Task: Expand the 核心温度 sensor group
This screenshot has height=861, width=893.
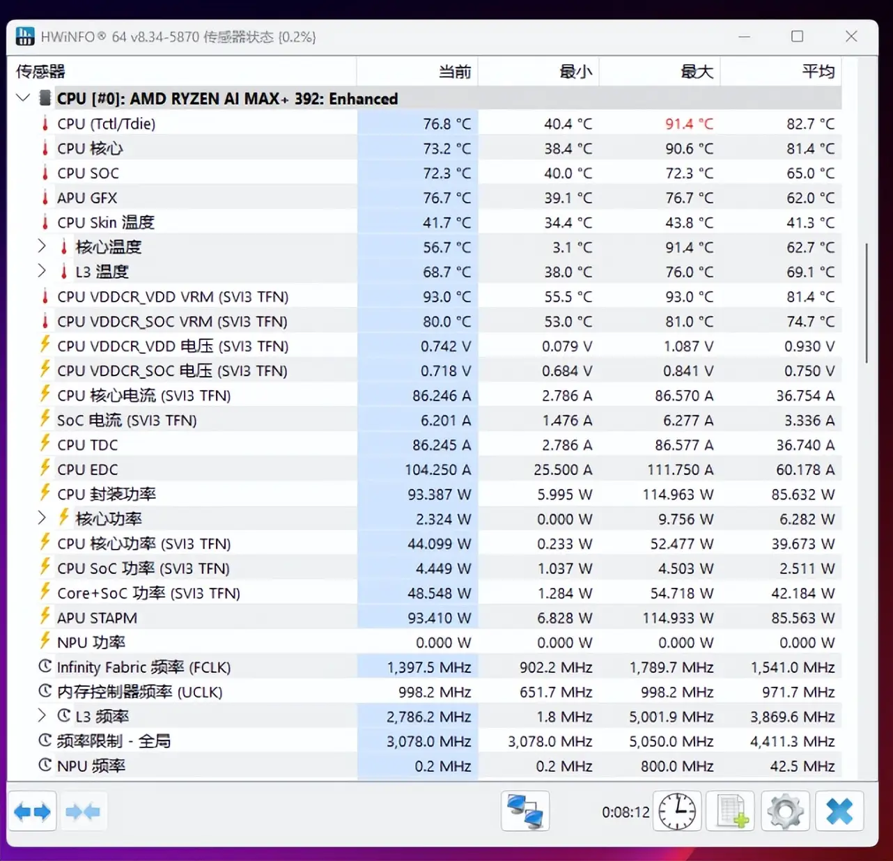Action: point(41,247)
